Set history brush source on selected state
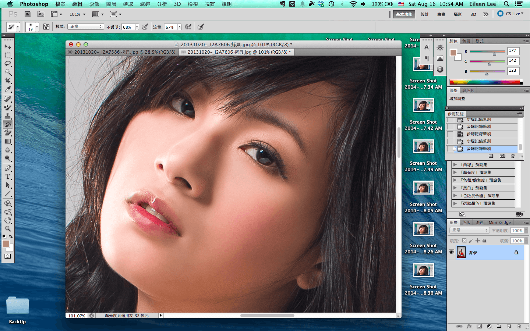530x331 pixels. point(451,149)
